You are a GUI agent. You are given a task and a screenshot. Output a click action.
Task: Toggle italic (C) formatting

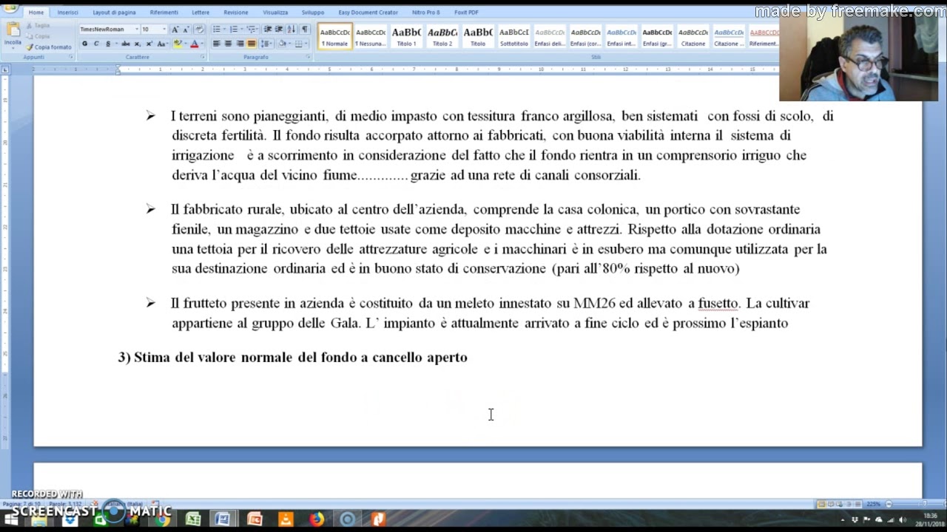point(96,44)
